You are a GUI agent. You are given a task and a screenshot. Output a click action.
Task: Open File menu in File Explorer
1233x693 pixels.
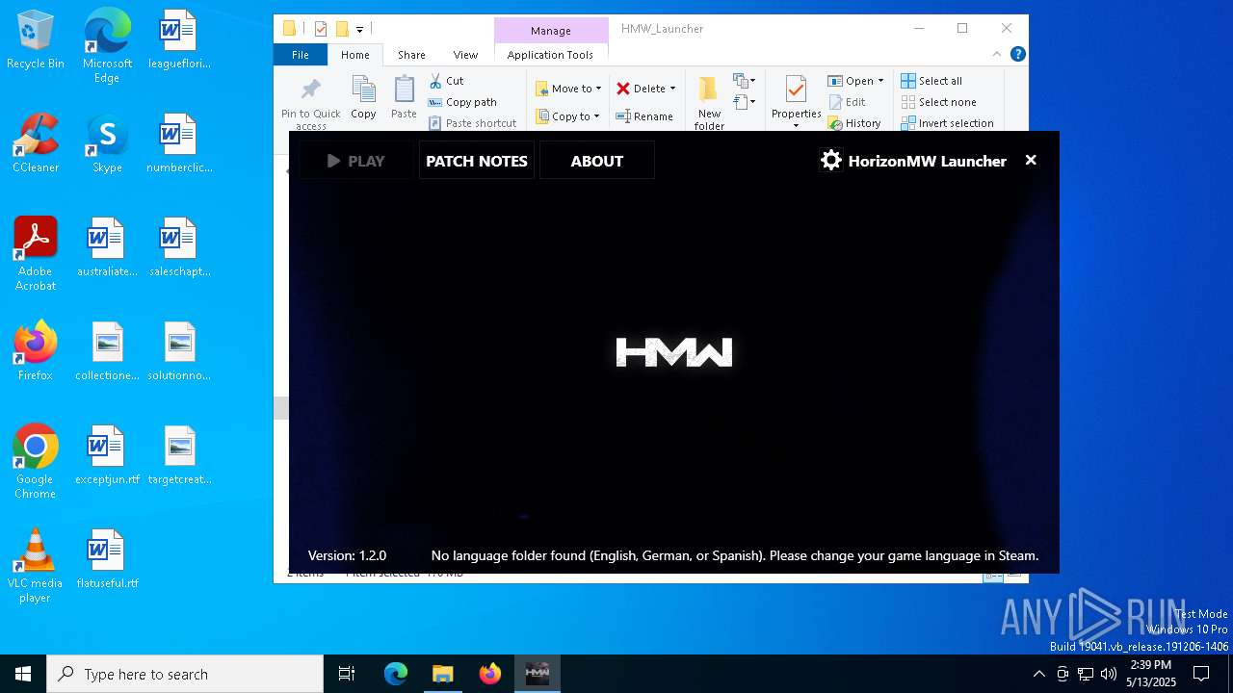[x=301, y=55]
